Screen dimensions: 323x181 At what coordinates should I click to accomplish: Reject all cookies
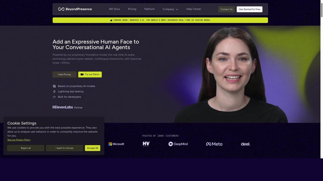(x=26, y=148)
